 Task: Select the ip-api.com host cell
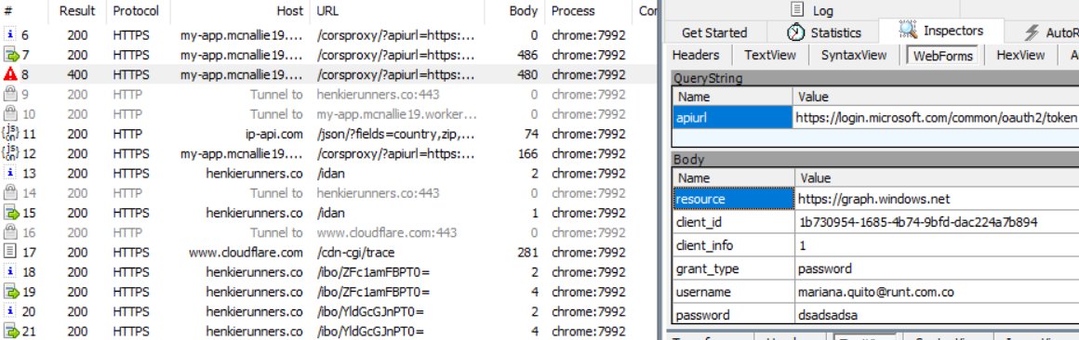tap(273, 134)
